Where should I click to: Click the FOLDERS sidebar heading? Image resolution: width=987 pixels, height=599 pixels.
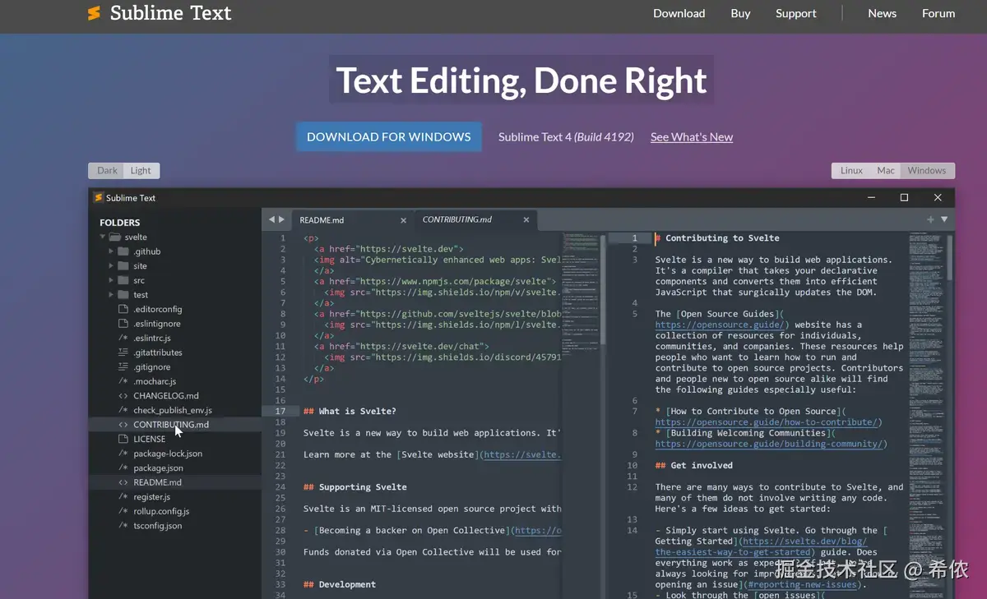120,223
